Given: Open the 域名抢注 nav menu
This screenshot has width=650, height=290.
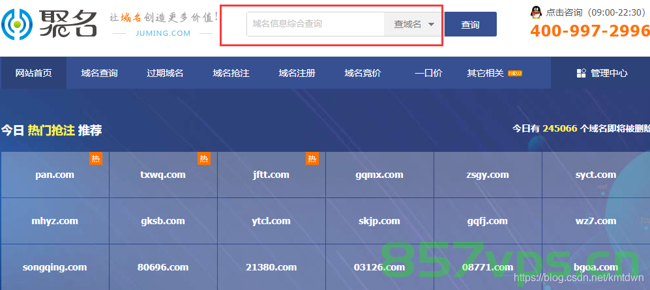Looking at the screenshot, I should [231, 74].
